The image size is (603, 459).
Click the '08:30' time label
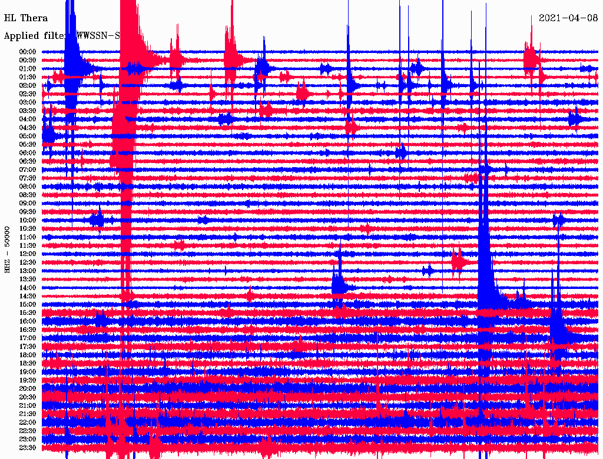click(28, 195)
